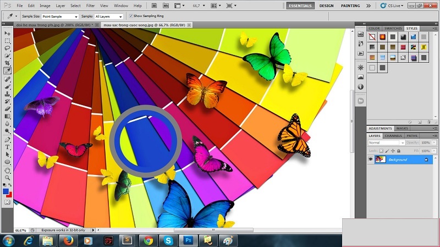Switch to the Design workspace
Image resolution: width=440 pixels, height=247 pixels.
click(326, 6)
